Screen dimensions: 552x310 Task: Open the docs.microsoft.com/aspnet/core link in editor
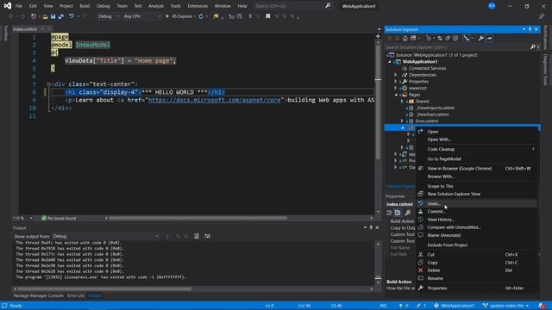click(215, 100)
